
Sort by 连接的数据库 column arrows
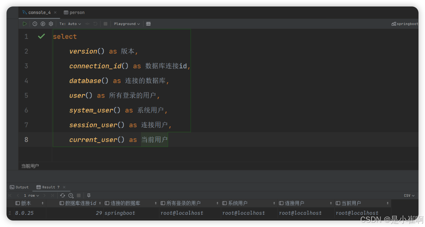coord(155,203)
